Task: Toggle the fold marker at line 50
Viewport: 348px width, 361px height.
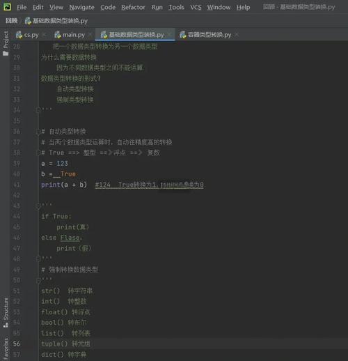Action: point(38,280)
